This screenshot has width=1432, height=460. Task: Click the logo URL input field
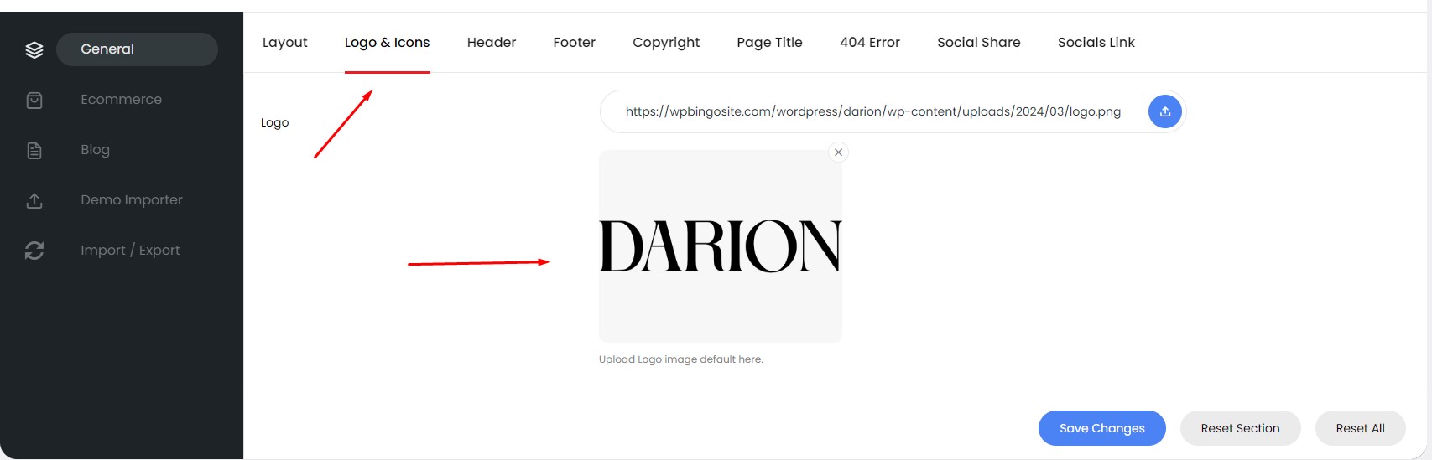[x=873, y=111]
